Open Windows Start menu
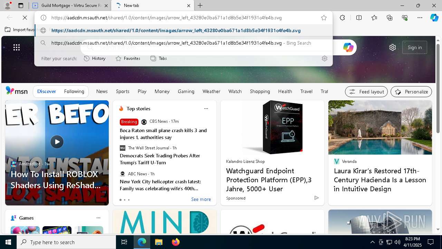 tap(8, 242)
